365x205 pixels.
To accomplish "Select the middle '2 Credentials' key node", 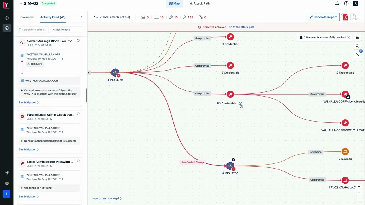I will (230, 65).
